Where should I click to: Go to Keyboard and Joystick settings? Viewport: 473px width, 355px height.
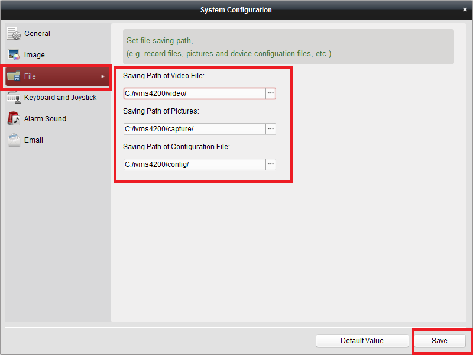coord(60,98)
